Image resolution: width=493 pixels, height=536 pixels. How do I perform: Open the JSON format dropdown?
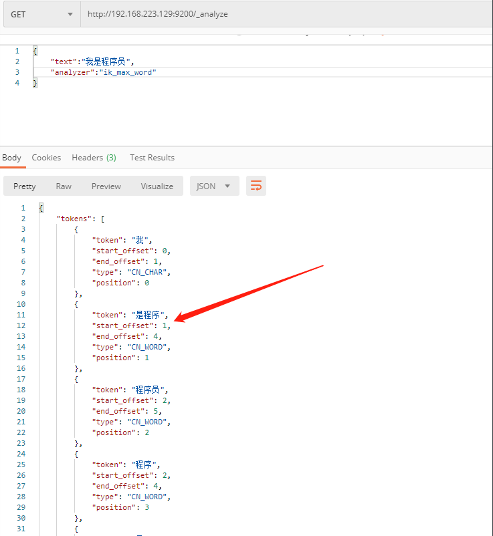[215, 186]
